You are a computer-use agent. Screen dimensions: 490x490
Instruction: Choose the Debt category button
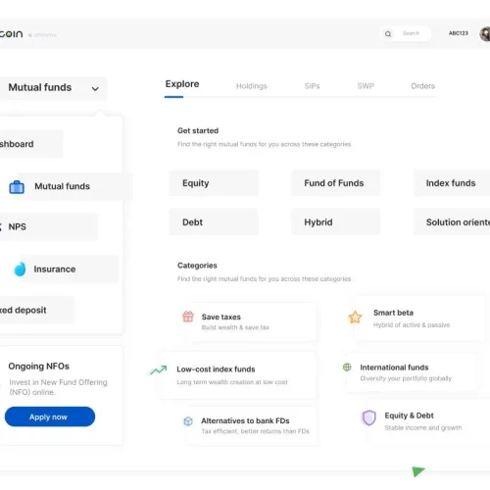coord(214,222)
